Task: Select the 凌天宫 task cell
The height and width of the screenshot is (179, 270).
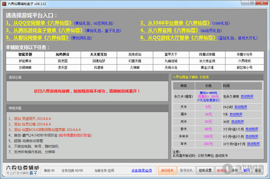Action: click(x=63, y=67)
